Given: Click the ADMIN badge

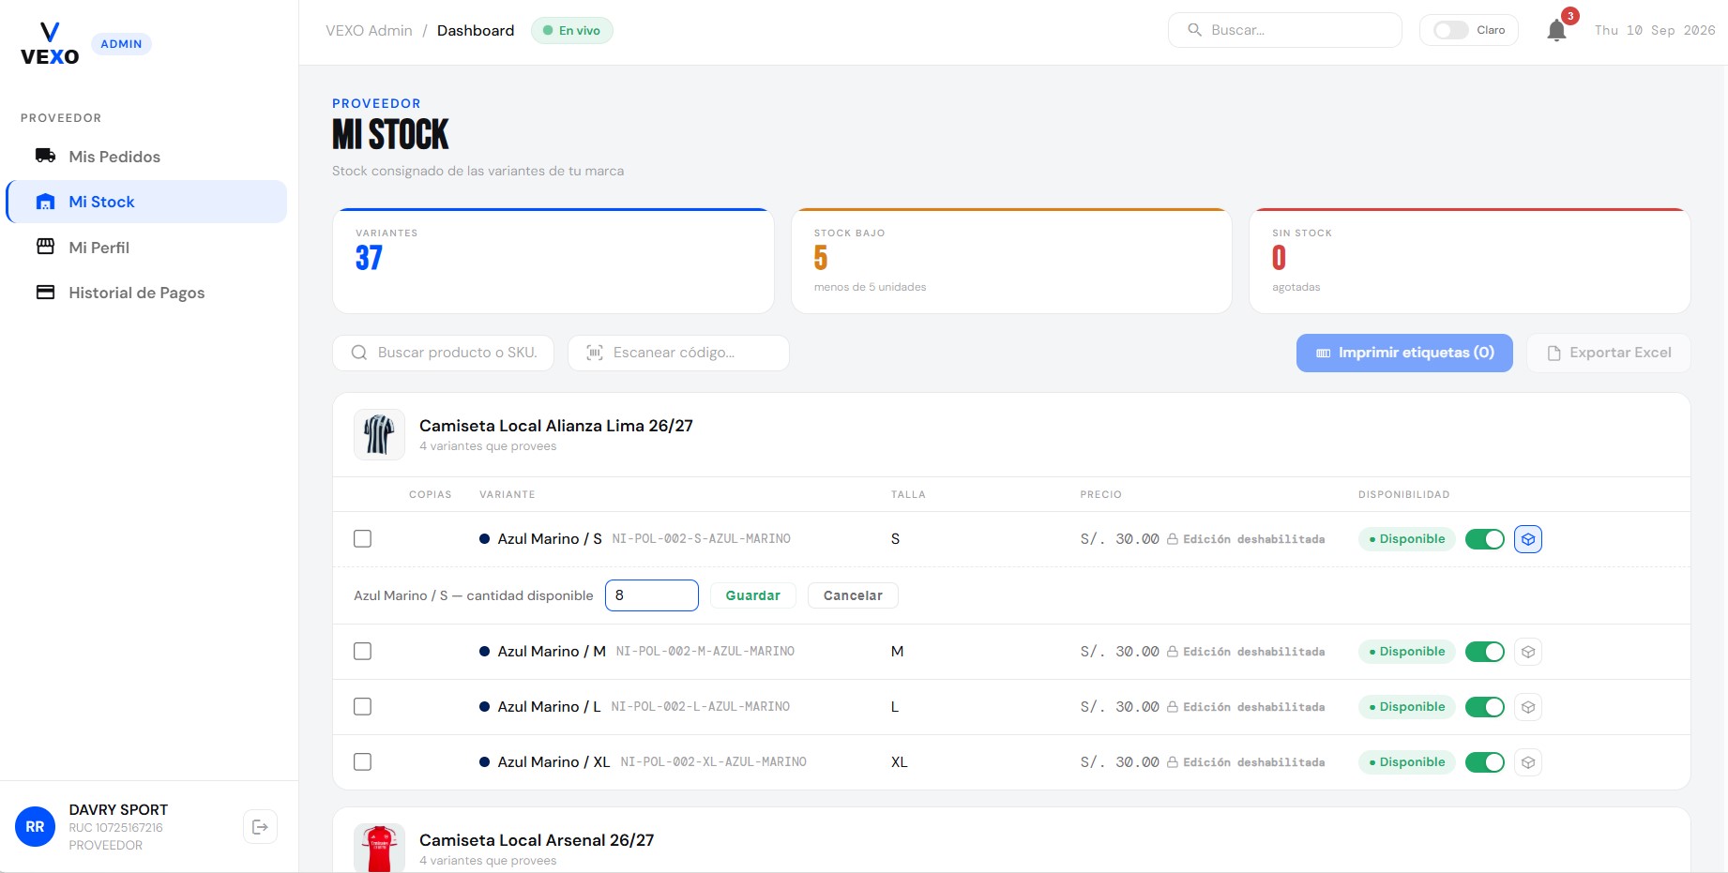Looking at the screenshot, I should (x=121, y=44).
